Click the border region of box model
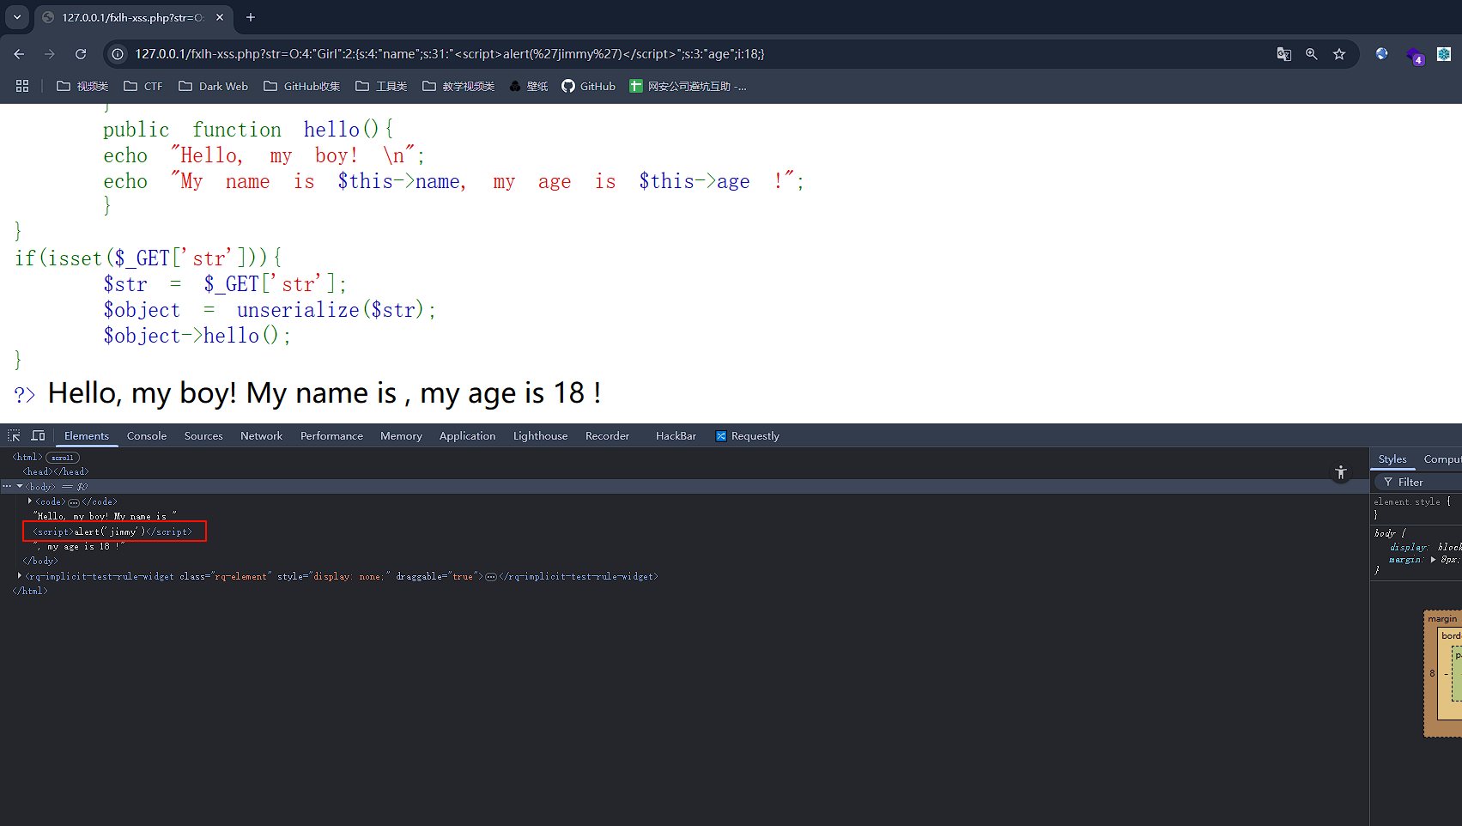This screenshot has height=826, width=1462. [x=1451, y=636]
